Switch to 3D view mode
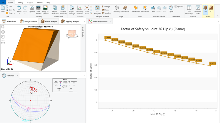The image size is (220, 123). (x=205, y=9)
